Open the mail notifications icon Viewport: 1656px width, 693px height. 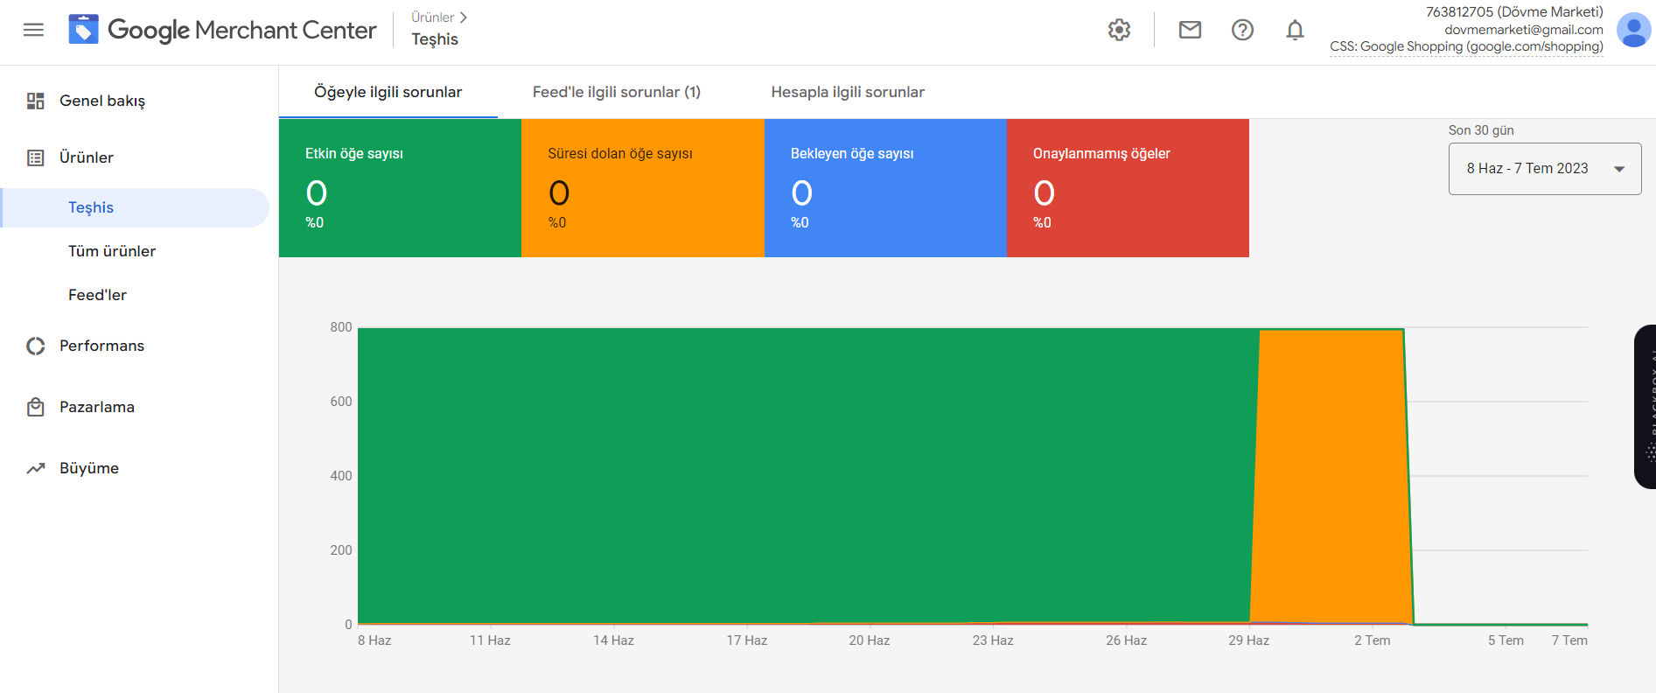[x=1190, y=30]
